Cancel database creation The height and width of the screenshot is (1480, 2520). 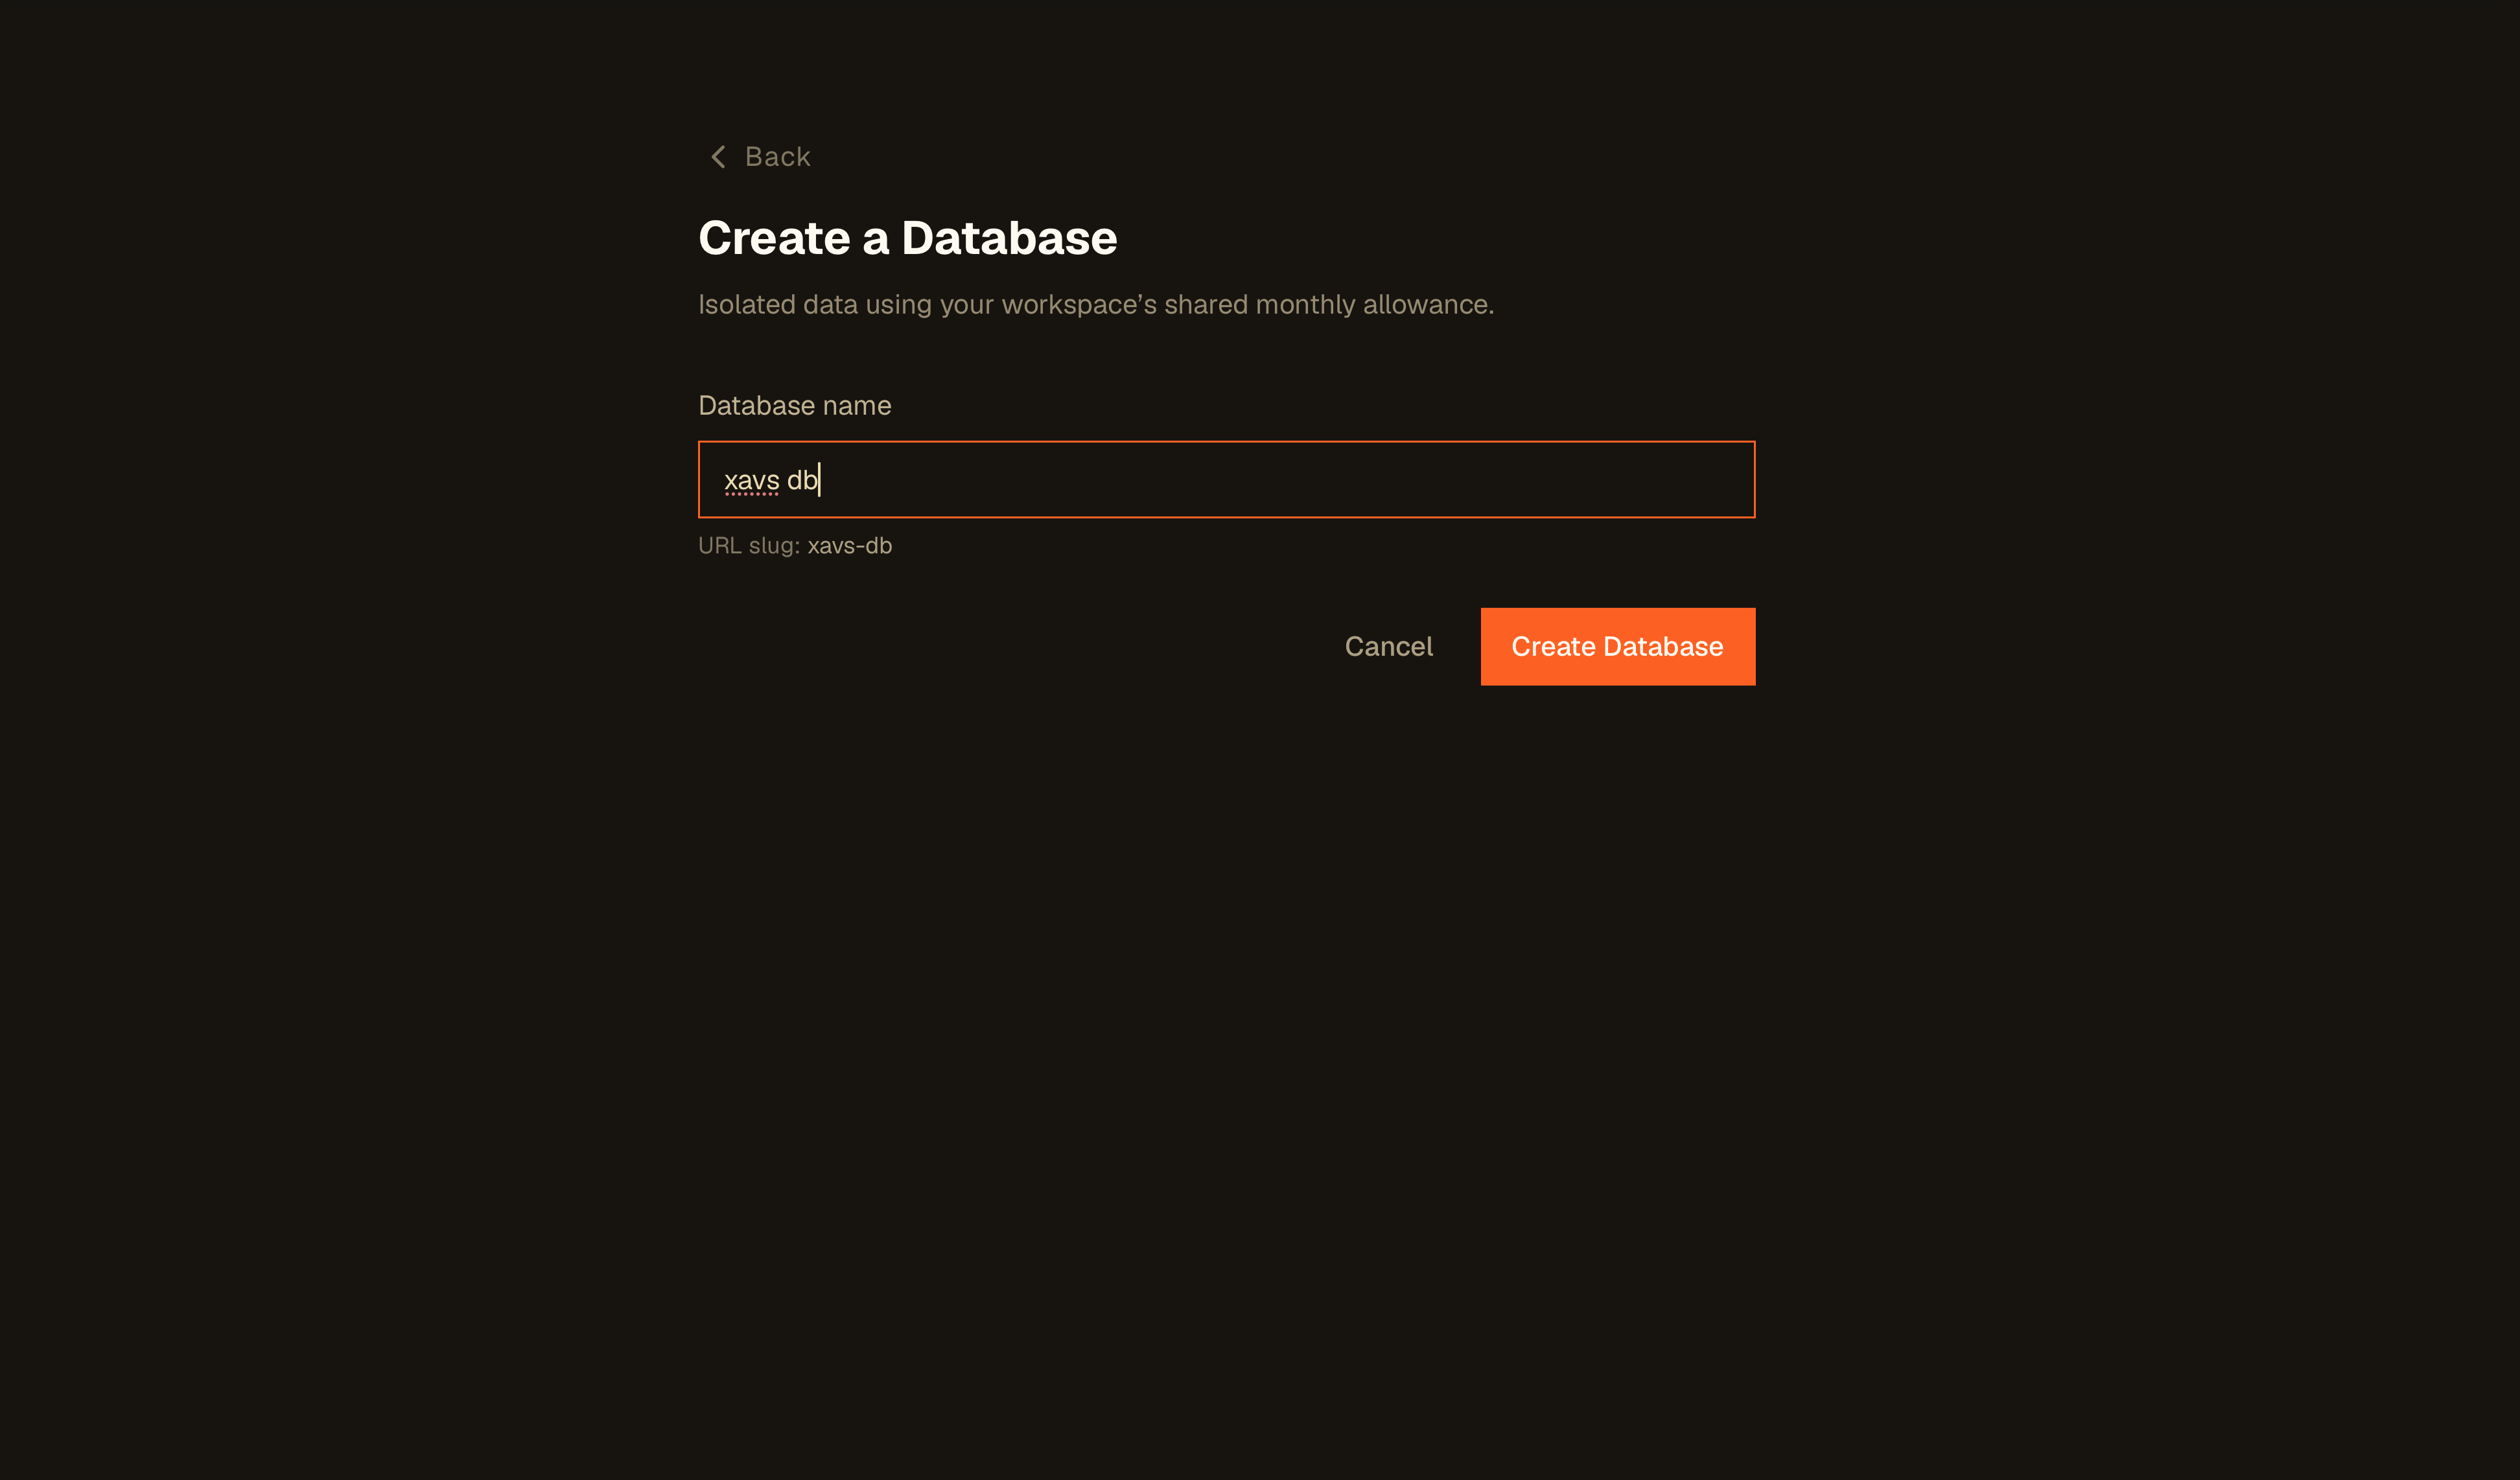tap(1388, 646)
